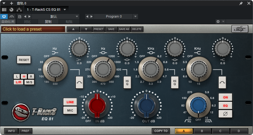
Task: Click the red IN dB input knob
Action: (97, 106)
